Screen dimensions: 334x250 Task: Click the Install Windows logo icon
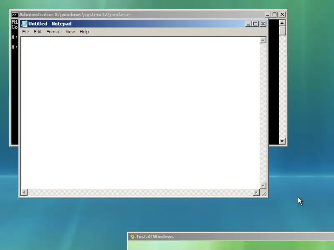[132, 237]
